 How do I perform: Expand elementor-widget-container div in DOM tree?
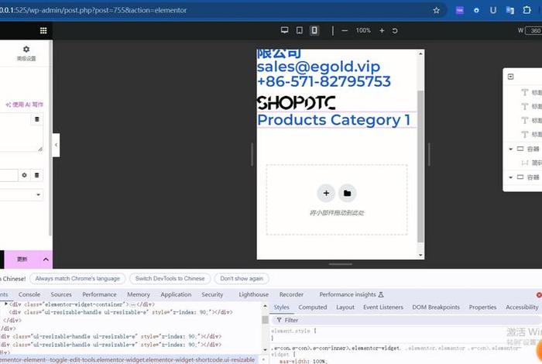point(6,304)
